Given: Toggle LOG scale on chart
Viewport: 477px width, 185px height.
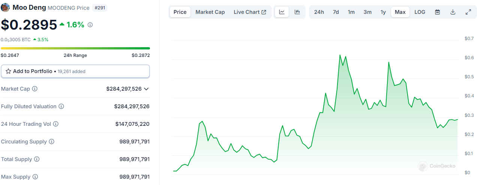Looking at the screenshot, I should [x=420, y=12].
